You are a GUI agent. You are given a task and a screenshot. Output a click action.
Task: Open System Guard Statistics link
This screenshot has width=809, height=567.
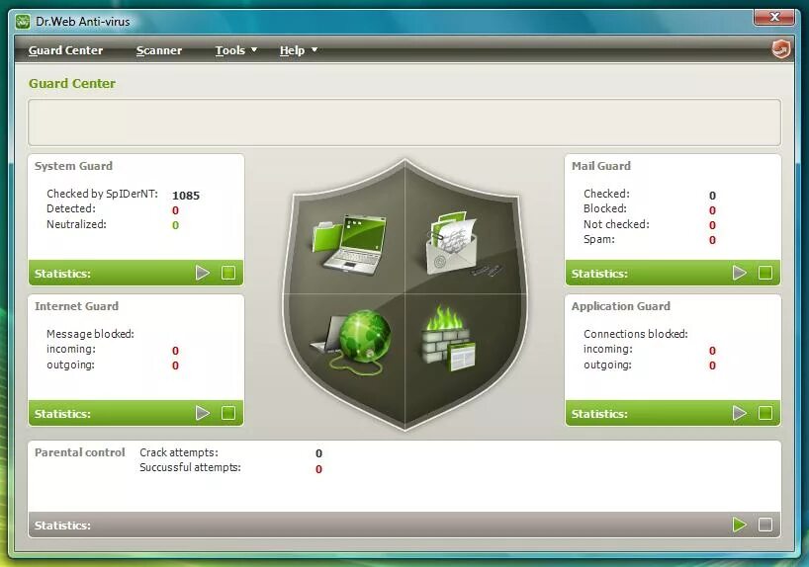[x=62, y=274]
